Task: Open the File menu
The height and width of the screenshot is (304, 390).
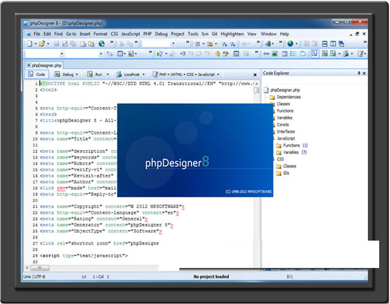Action: click(37, 33)
